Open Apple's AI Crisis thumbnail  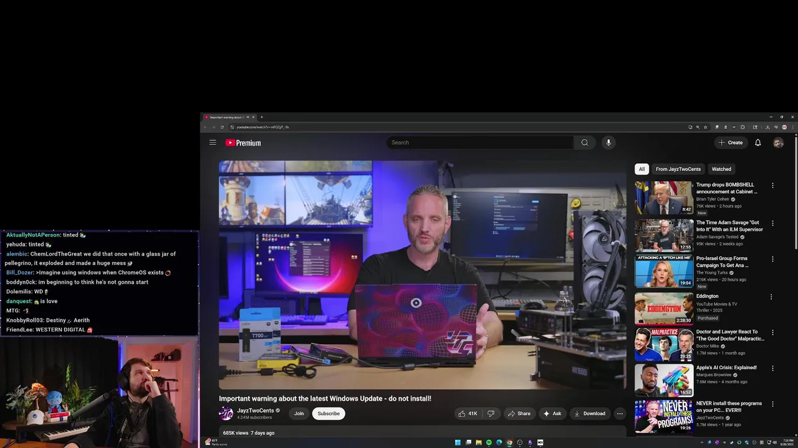(663, 380)
